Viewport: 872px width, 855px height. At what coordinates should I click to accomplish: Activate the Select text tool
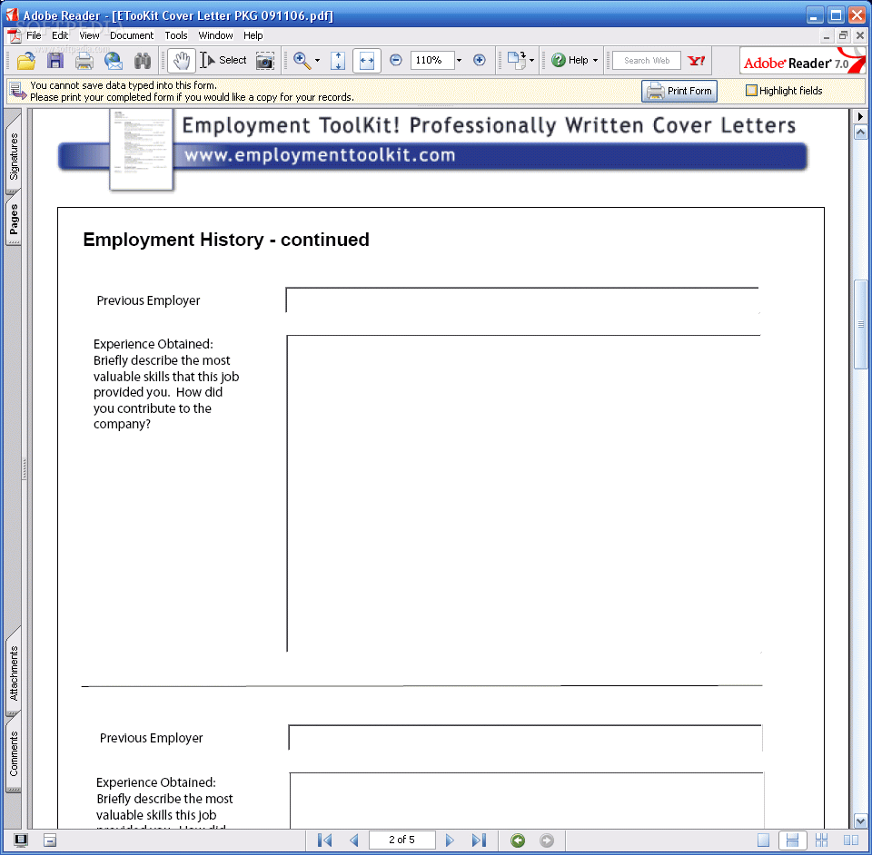223,61
